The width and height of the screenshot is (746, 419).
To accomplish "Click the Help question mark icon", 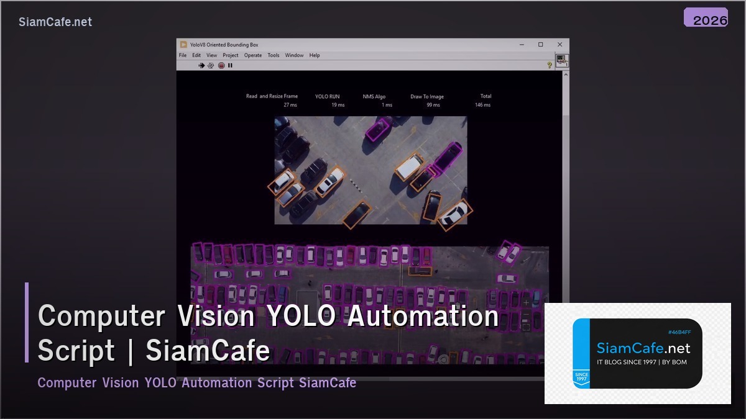I will 549,65.
